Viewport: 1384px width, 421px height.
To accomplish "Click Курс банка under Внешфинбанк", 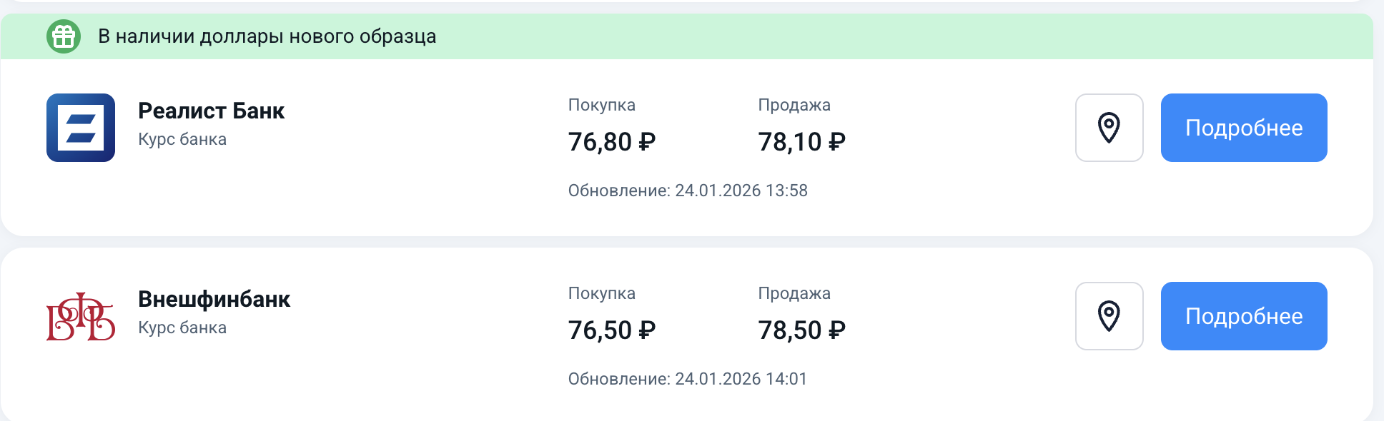I will (x=182, y=328).
